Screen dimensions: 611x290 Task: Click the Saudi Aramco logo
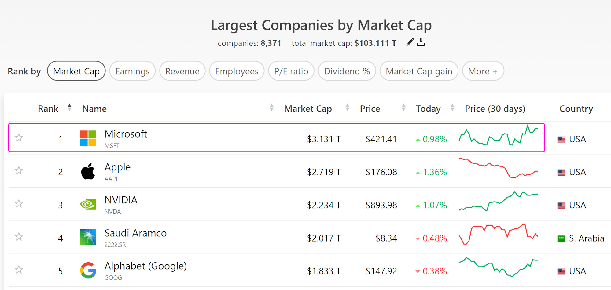88,237
